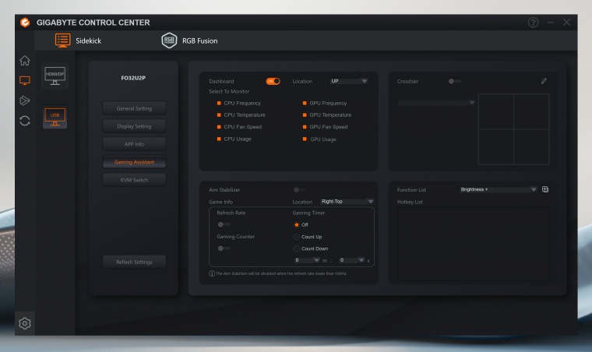592x352 pixels.
Task: Click the Game Info label
Action: tap(220, 202)
